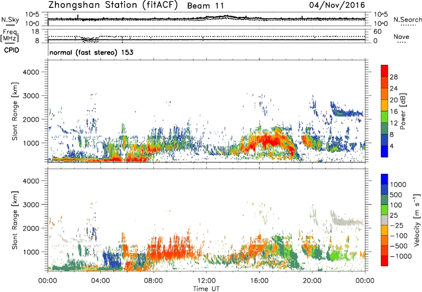Click the '-500' velocity colorbar label

(x=398, y=246)
